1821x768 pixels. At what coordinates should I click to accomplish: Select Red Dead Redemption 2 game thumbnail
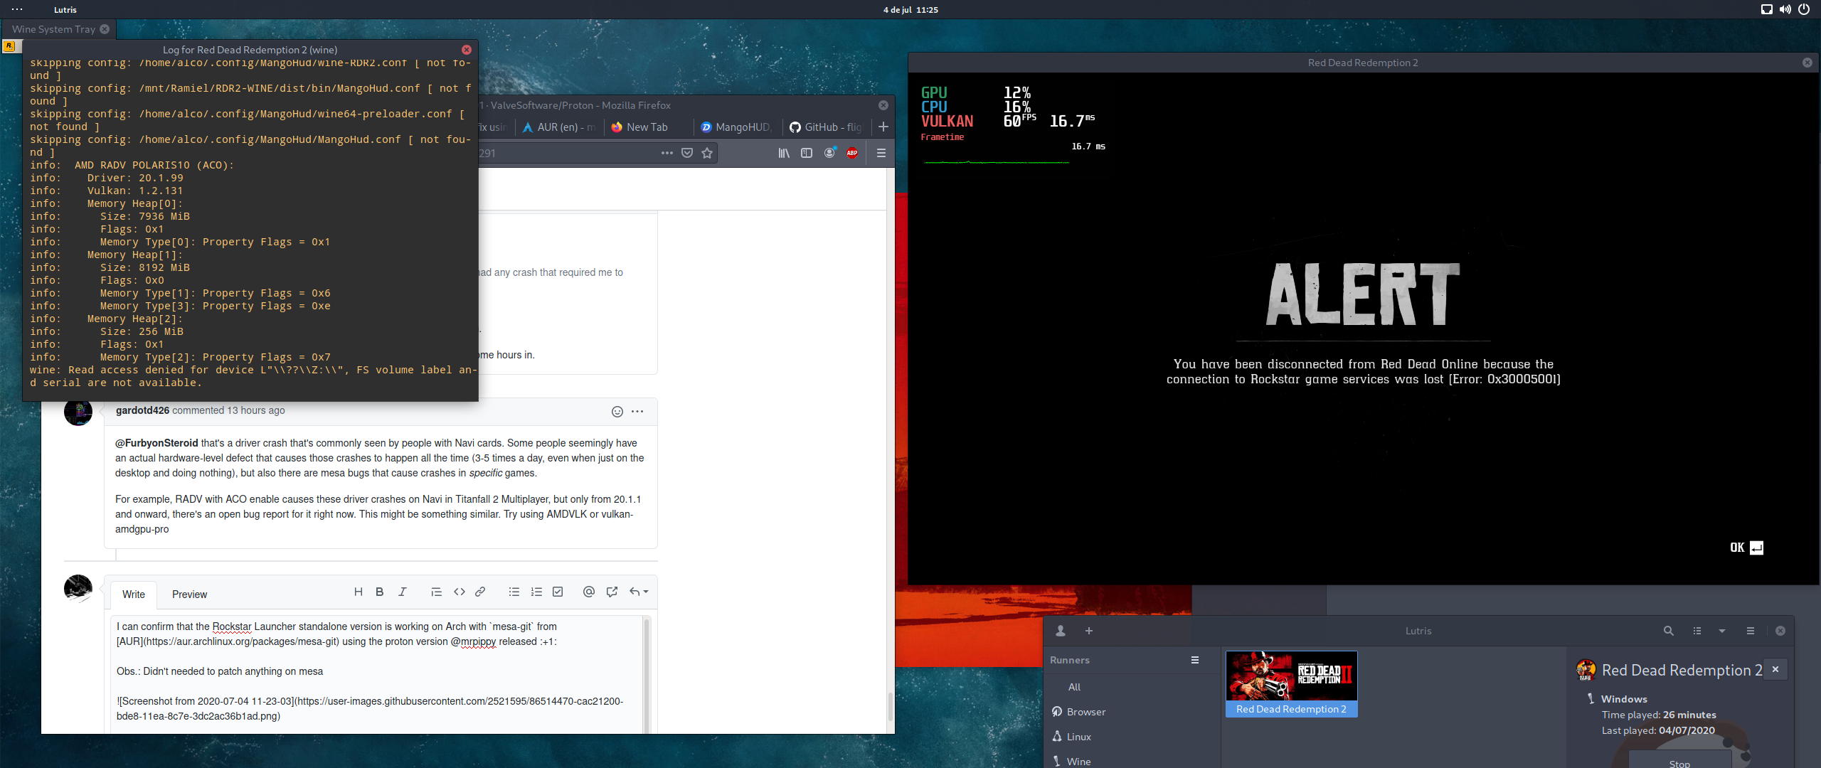click(x=1291, y=683)
